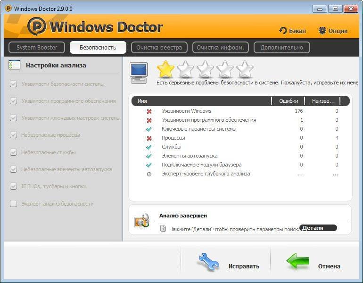The height and width of the screenshot is (283, 363).
Task: Open the Очистка информ. tab
Action: coord(221,48)
